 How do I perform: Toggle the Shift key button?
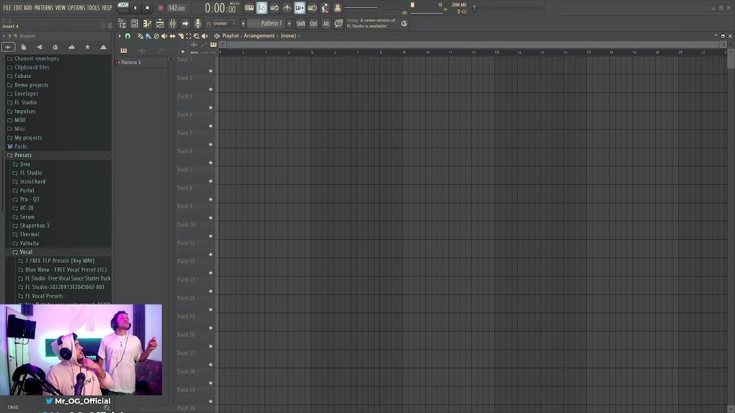tap(301, 24)
